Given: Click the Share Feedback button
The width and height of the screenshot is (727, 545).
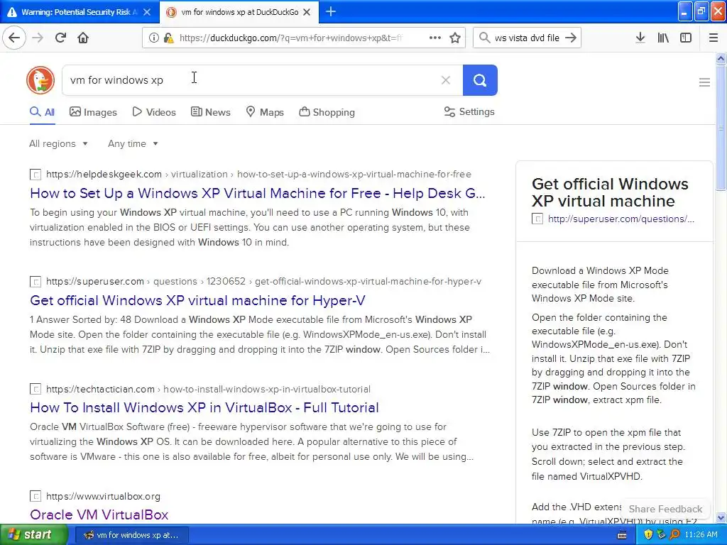Looking at the screenshot, I should tap(665, 509).
